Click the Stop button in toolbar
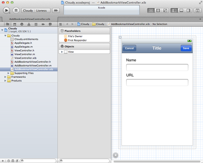Screen dimensions: 203x163 click(x=16, y=11)
